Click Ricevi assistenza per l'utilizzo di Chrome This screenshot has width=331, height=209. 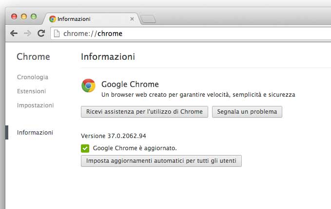144,112
